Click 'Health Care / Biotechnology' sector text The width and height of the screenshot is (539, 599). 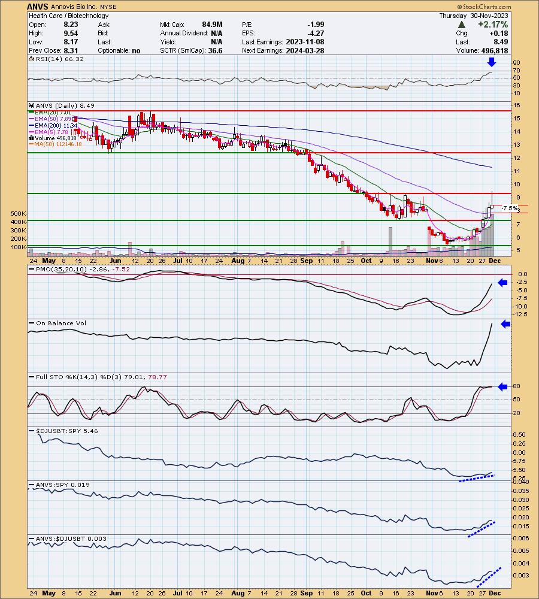click(x=69, y=16)
